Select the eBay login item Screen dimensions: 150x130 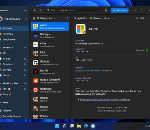50,45
